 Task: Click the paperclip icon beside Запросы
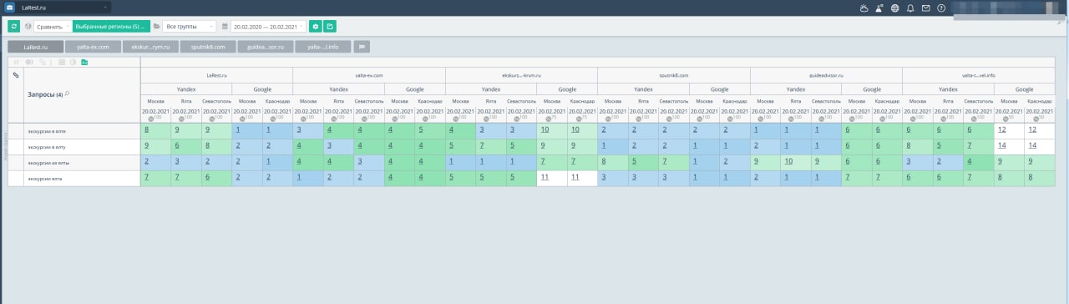[16, 75]
